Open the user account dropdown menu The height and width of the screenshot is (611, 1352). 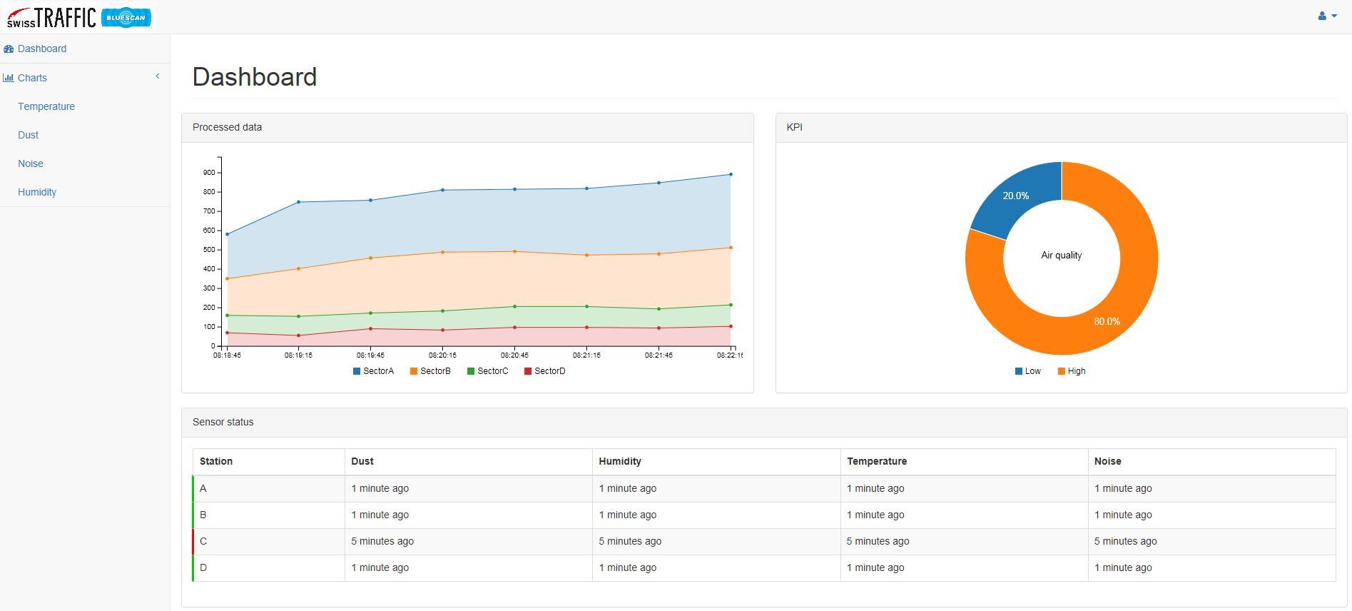(1326, 16)
